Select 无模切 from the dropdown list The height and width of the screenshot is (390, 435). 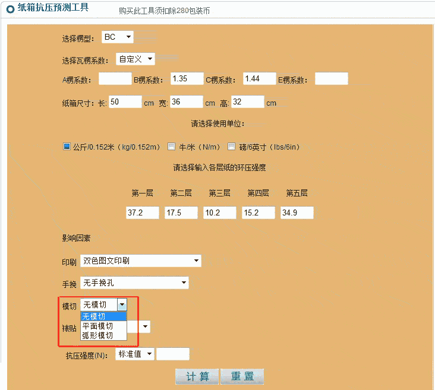tap(103, 316)
